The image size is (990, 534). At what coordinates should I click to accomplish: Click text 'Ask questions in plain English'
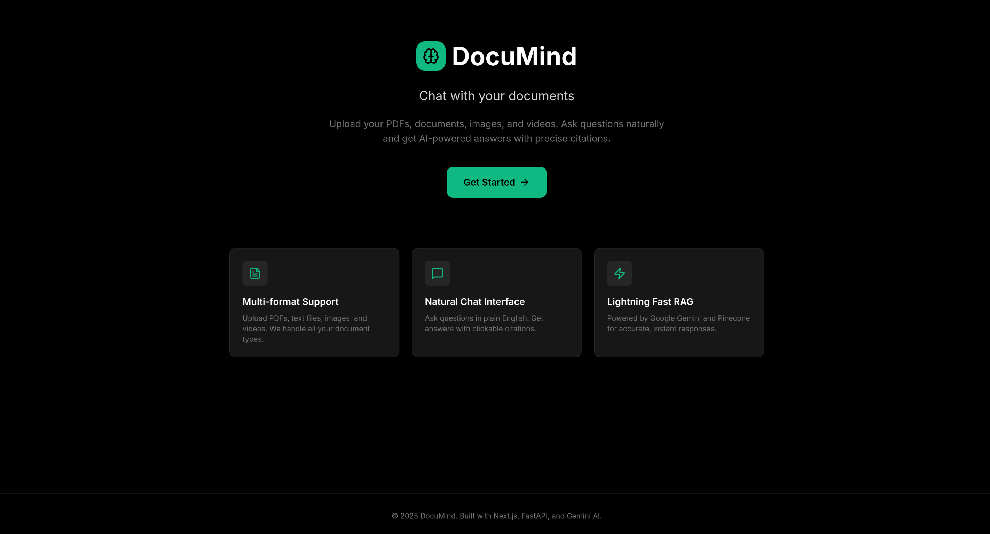click(476, 318)
